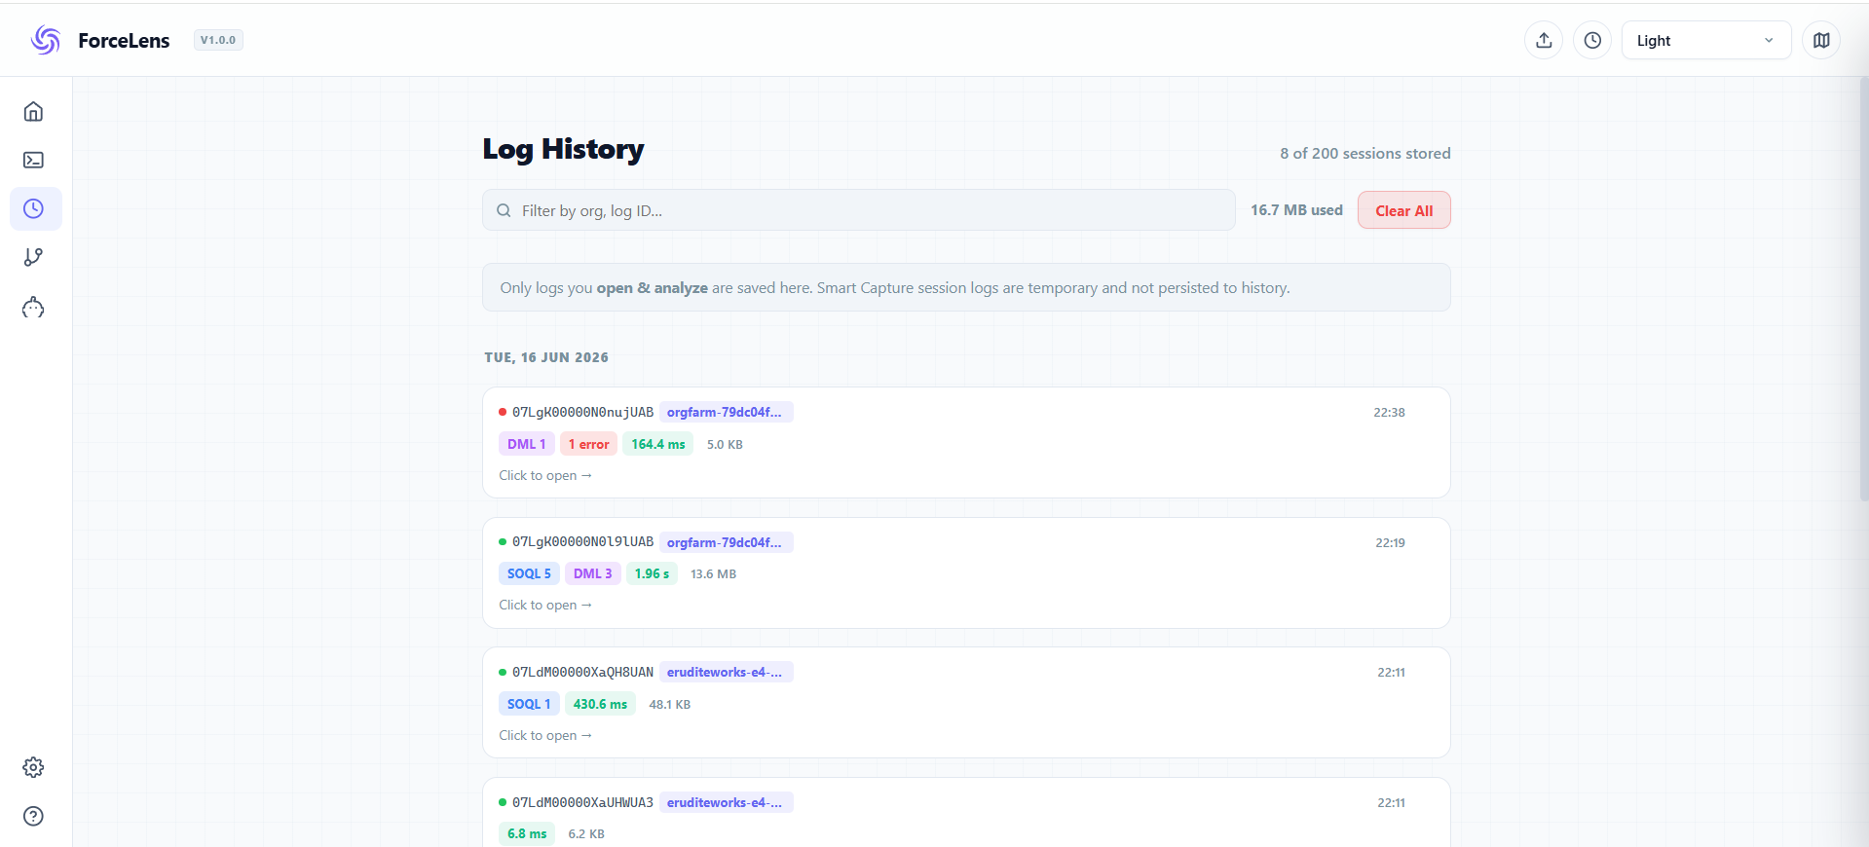This screenshot has width=1869, height=847.
Task: Click 'Click to open' on the 22:38 log
Action: tap(545, 475)
